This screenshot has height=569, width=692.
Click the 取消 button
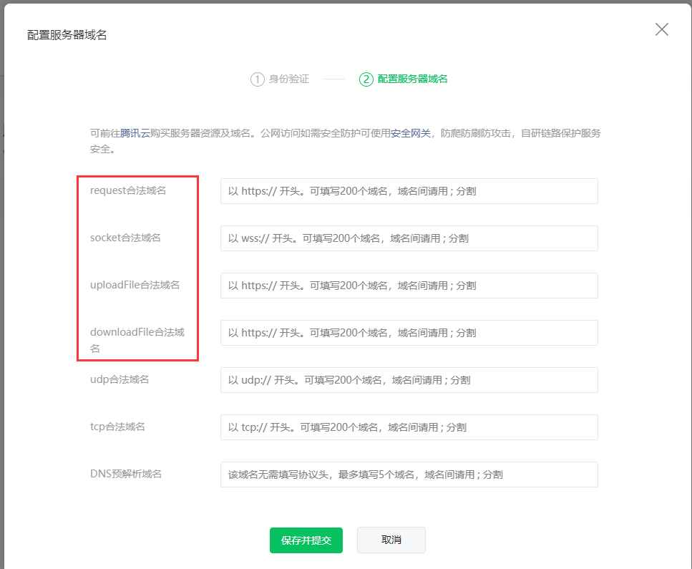(391, 540)
